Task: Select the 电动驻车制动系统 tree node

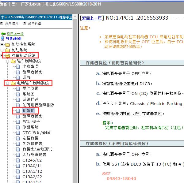Action: pyautogui.click(x=33, y=83)
